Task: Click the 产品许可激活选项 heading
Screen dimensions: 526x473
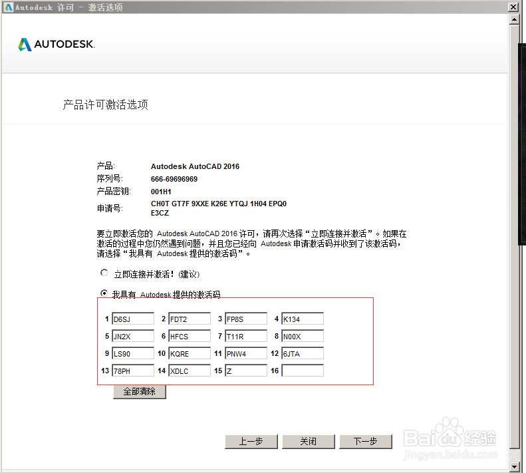Action: click(105, 104)
